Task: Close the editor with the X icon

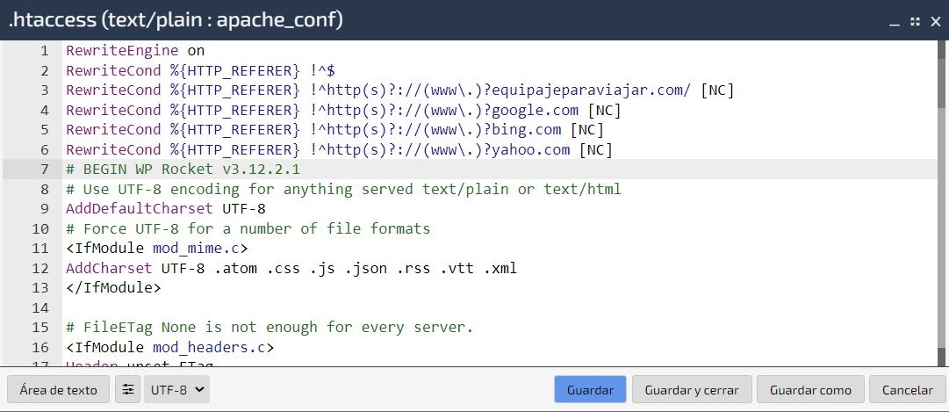Action: click(x=936, y=22)
